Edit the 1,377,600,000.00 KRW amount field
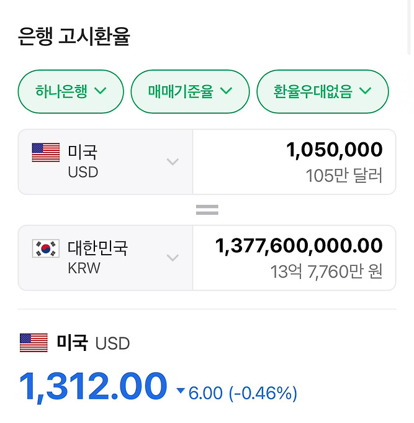 point(294,258)
